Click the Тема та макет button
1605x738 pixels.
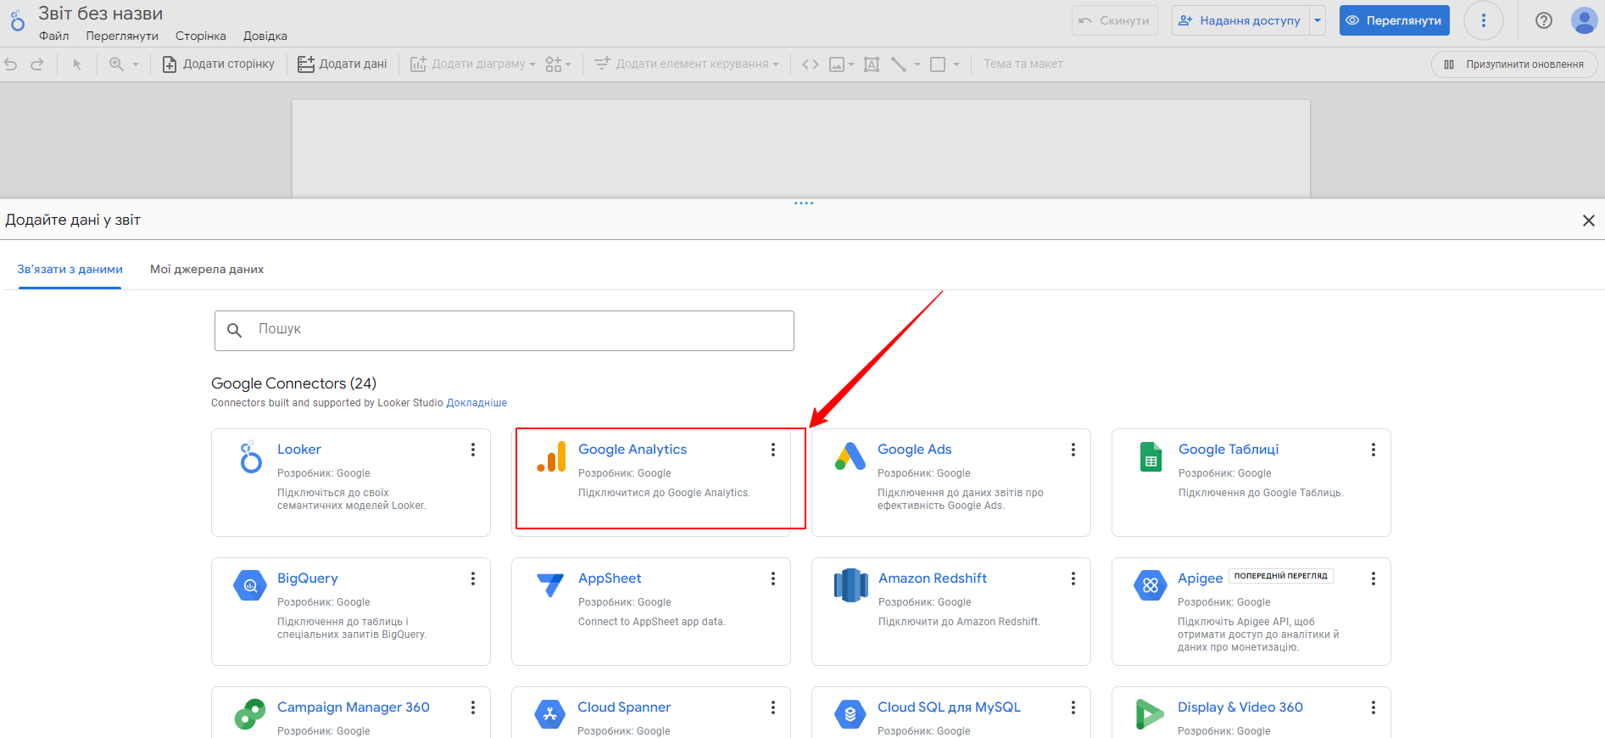coord(1023,64)
